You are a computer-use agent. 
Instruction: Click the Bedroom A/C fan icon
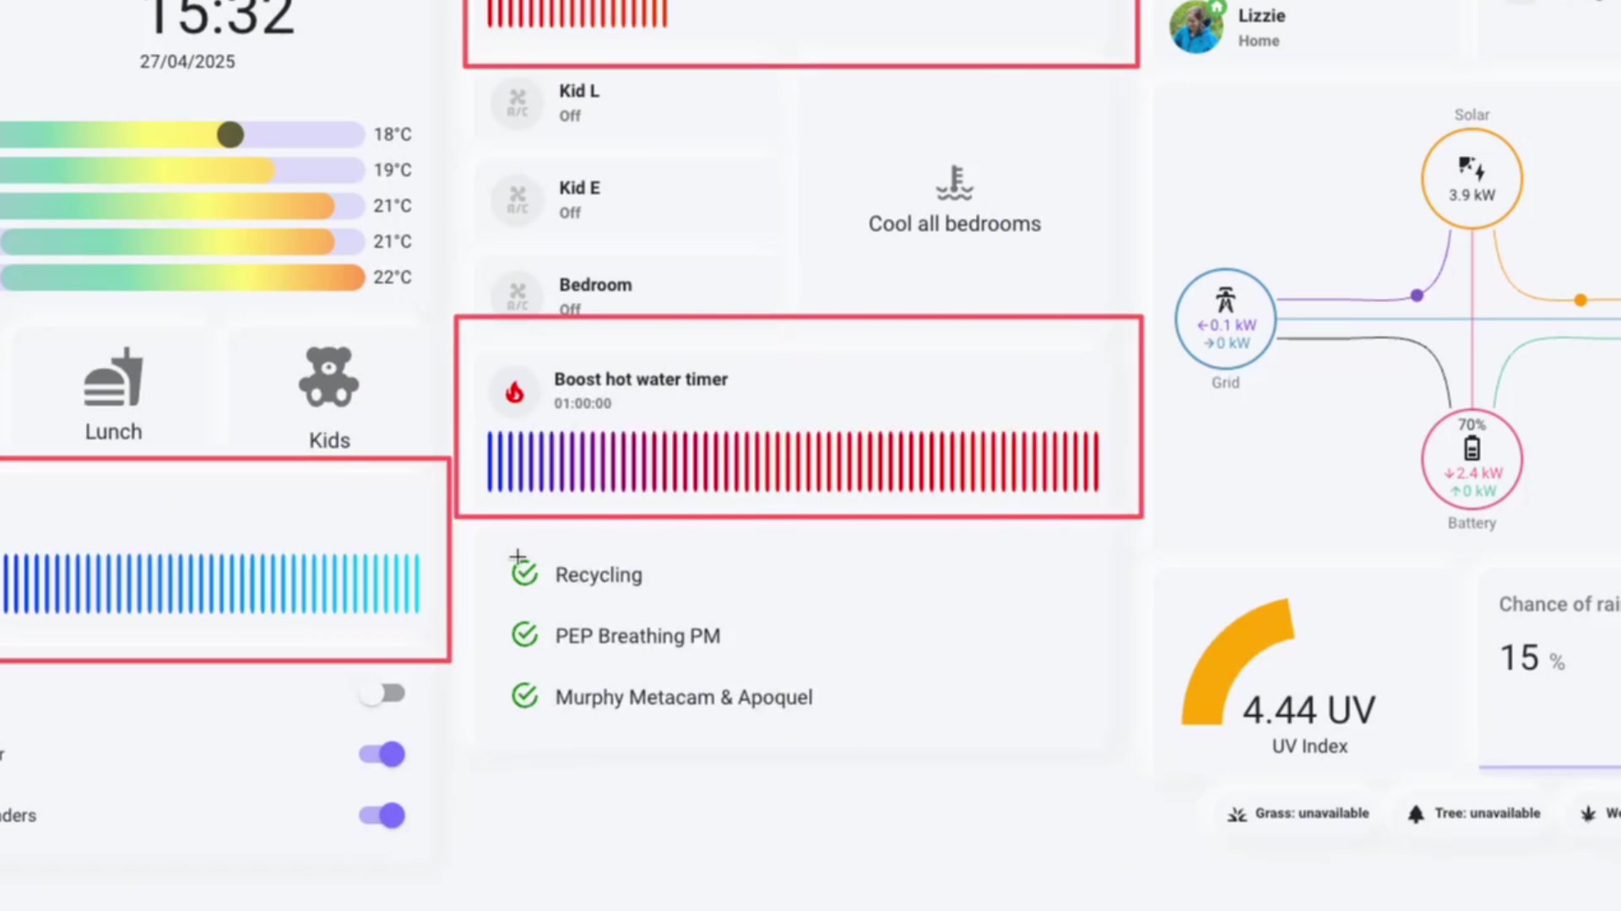[518, 295]
